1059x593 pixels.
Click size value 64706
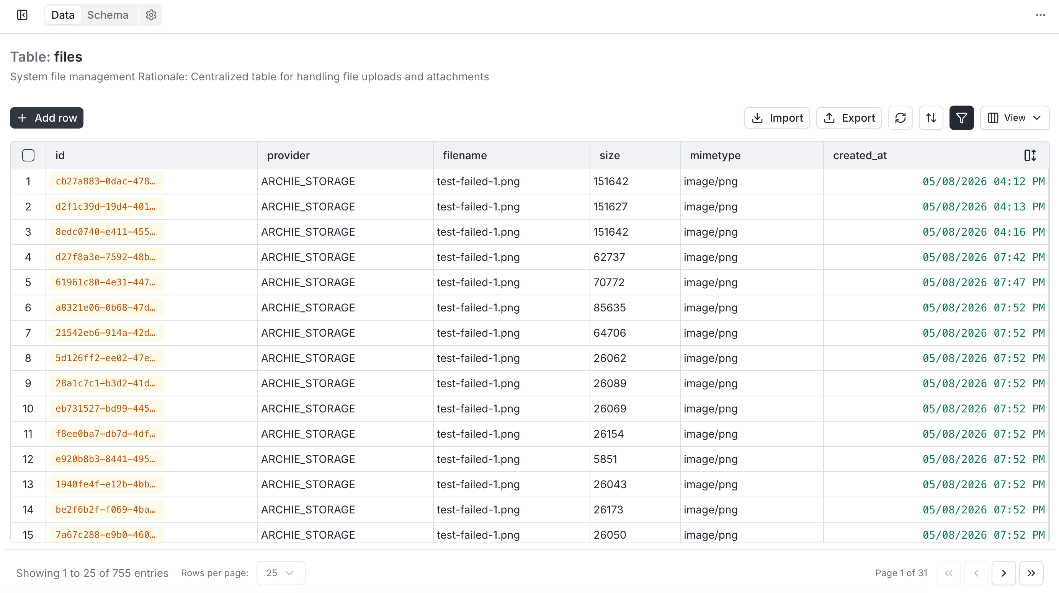[x=609, y=333]
